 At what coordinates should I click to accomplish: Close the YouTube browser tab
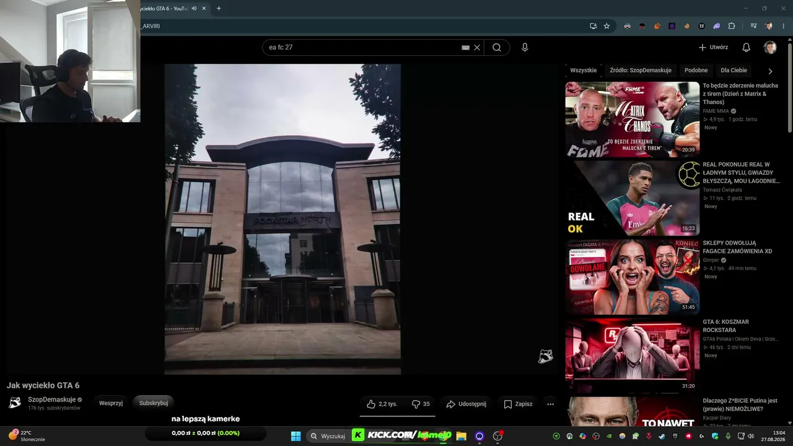coord(204,9)
